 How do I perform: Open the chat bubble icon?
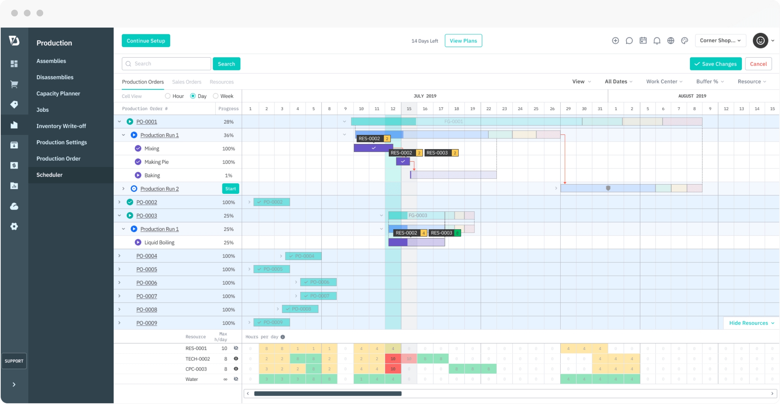tap(629, 41)
